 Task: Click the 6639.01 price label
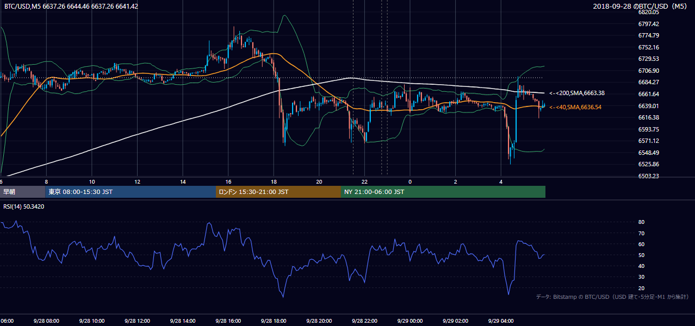[x=649, y=106]
